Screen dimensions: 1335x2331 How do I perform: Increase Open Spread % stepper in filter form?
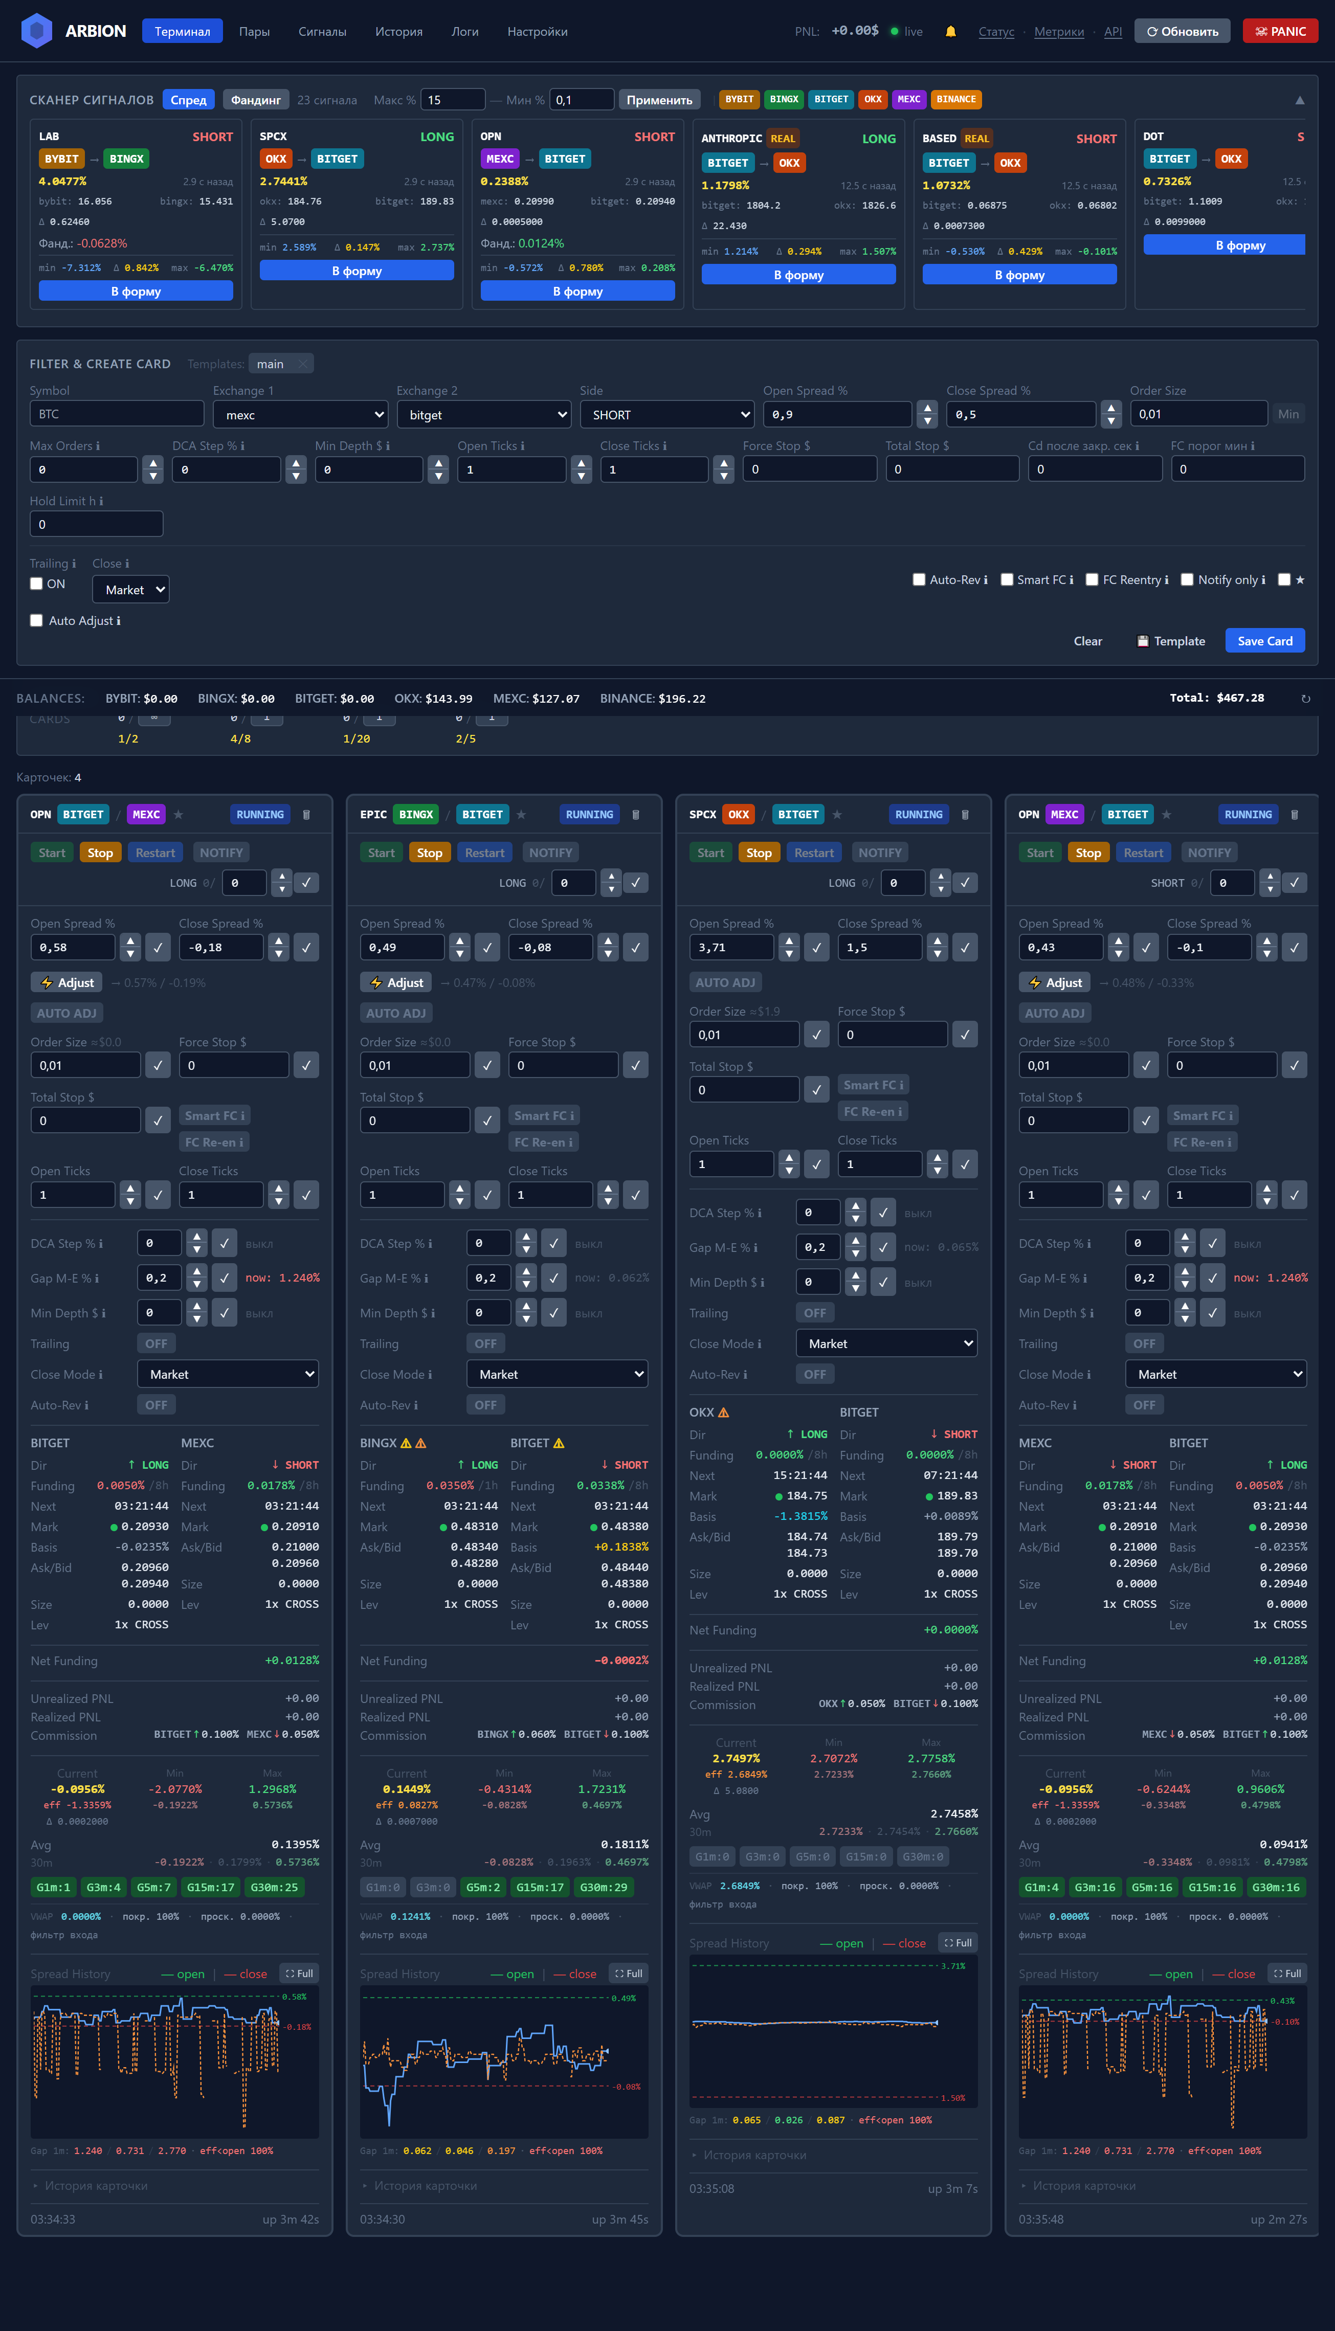(x=928, y=408)
